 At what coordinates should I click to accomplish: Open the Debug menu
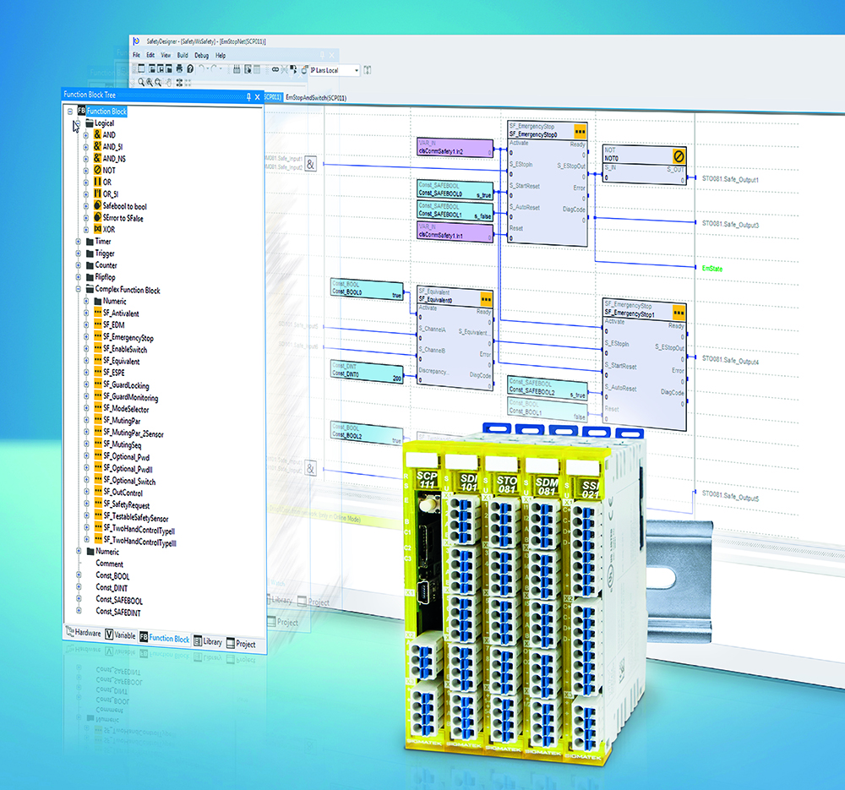(202, 56)
